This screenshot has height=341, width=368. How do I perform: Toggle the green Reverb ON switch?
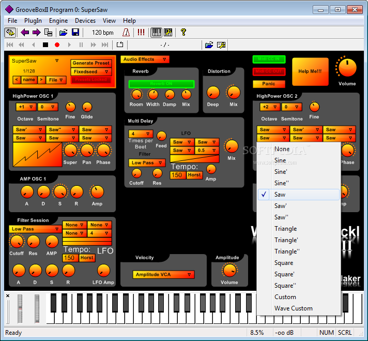coord(161,84)
